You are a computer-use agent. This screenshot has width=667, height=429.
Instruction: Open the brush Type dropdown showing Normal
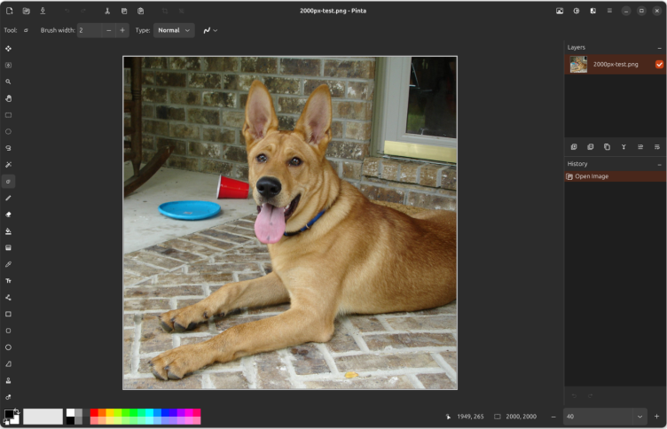[x=175, y=30]
